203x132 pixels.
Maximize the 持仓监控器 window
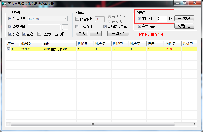point(185,3)
